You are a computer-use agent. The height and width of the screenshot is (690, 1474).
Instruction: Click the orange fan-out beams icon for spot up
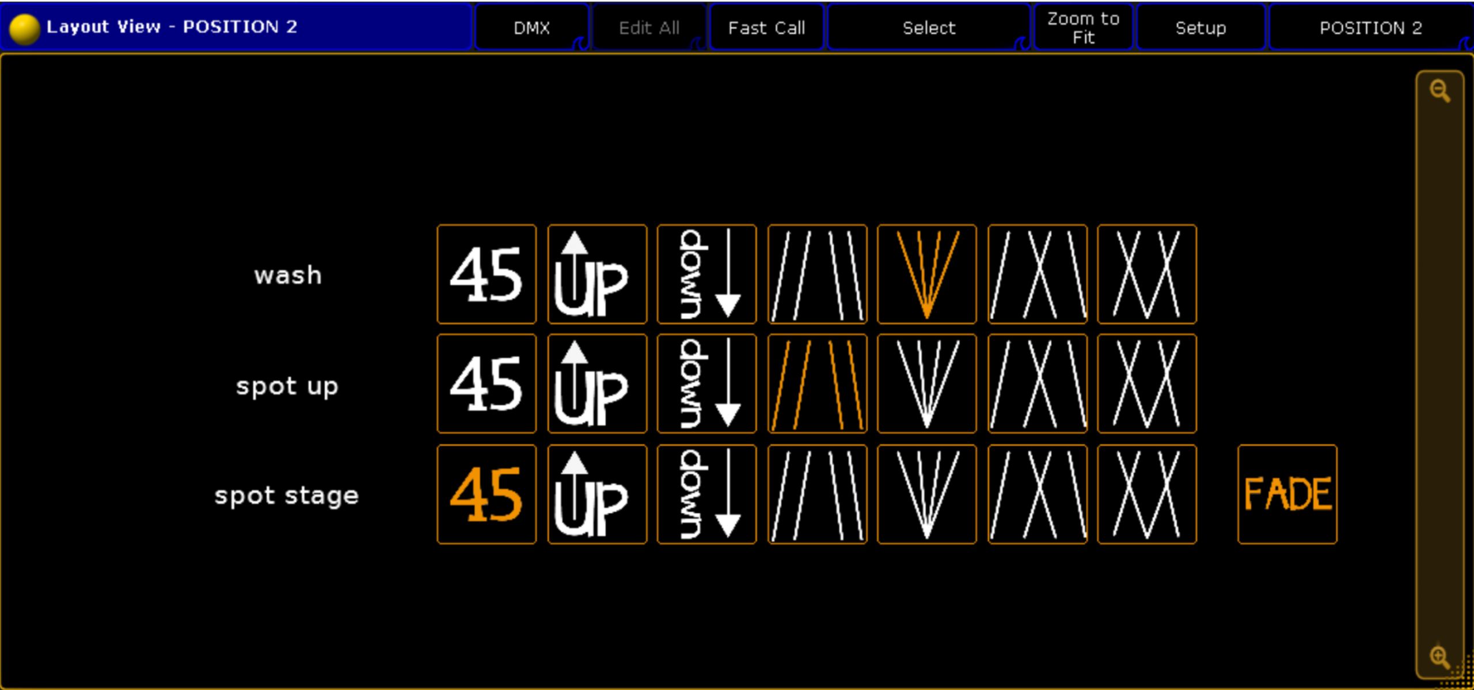click(818, 384)
